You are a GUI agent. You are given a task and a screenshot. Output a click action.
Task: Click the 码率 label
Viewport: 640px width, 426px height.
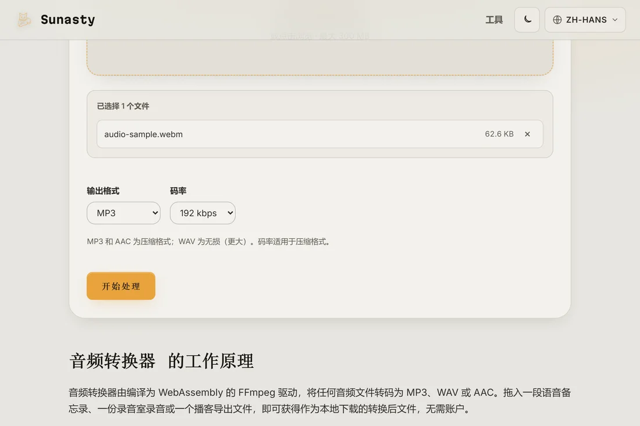coord(178,191)
